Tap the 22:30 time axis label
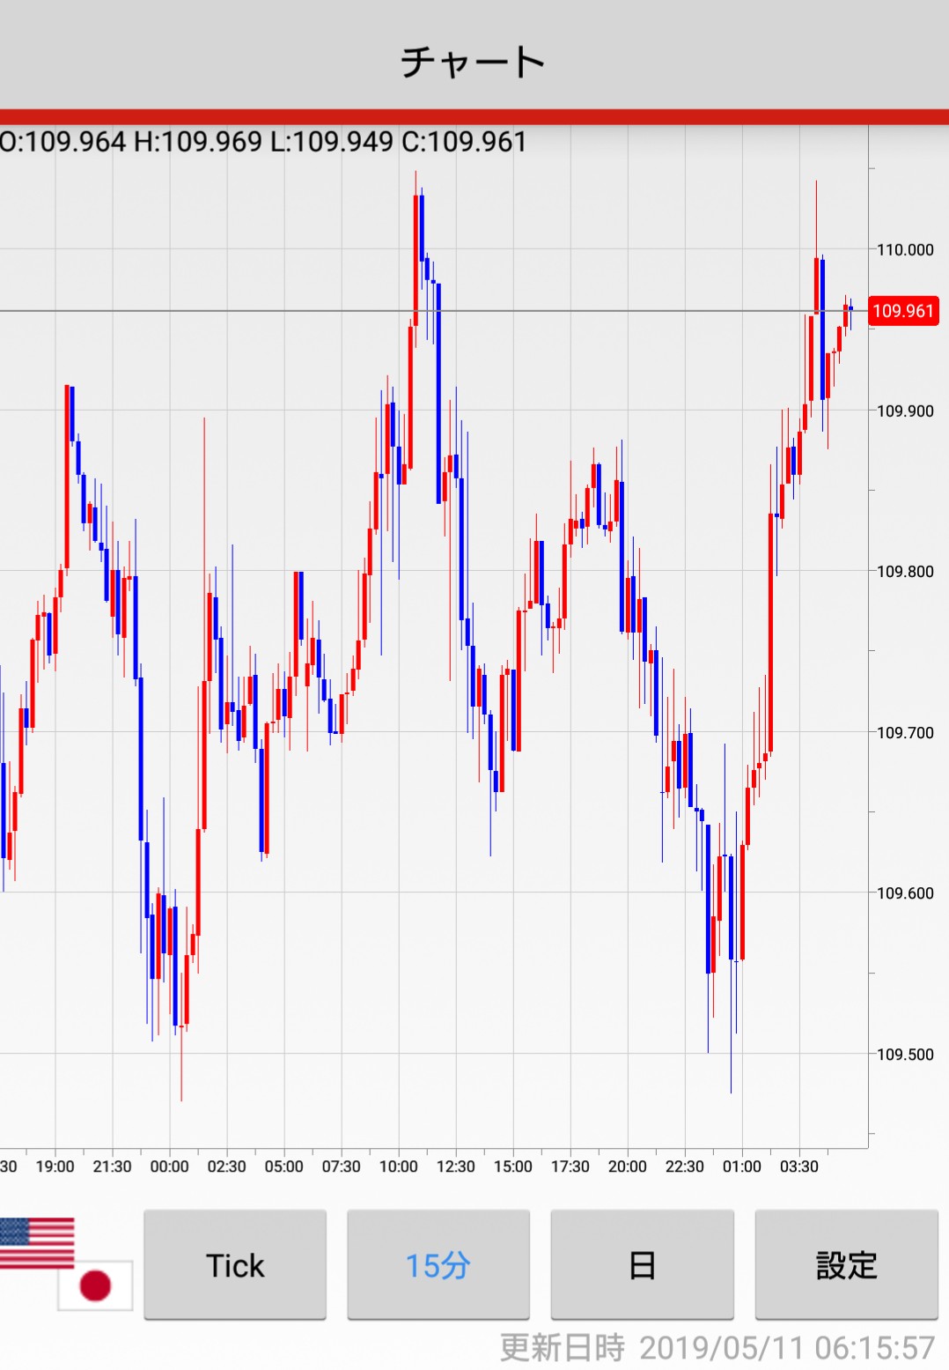Image resolution: width=949 pixels, height=1370 pixels. [684, 1166]
